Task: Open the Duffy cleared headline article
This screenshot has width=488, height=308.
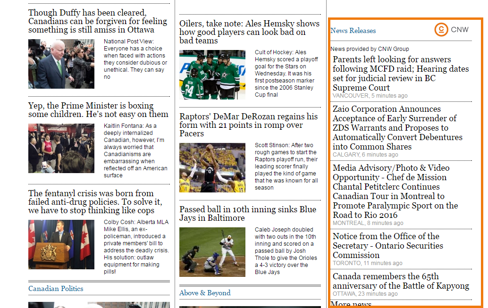Action: [98, 21]
